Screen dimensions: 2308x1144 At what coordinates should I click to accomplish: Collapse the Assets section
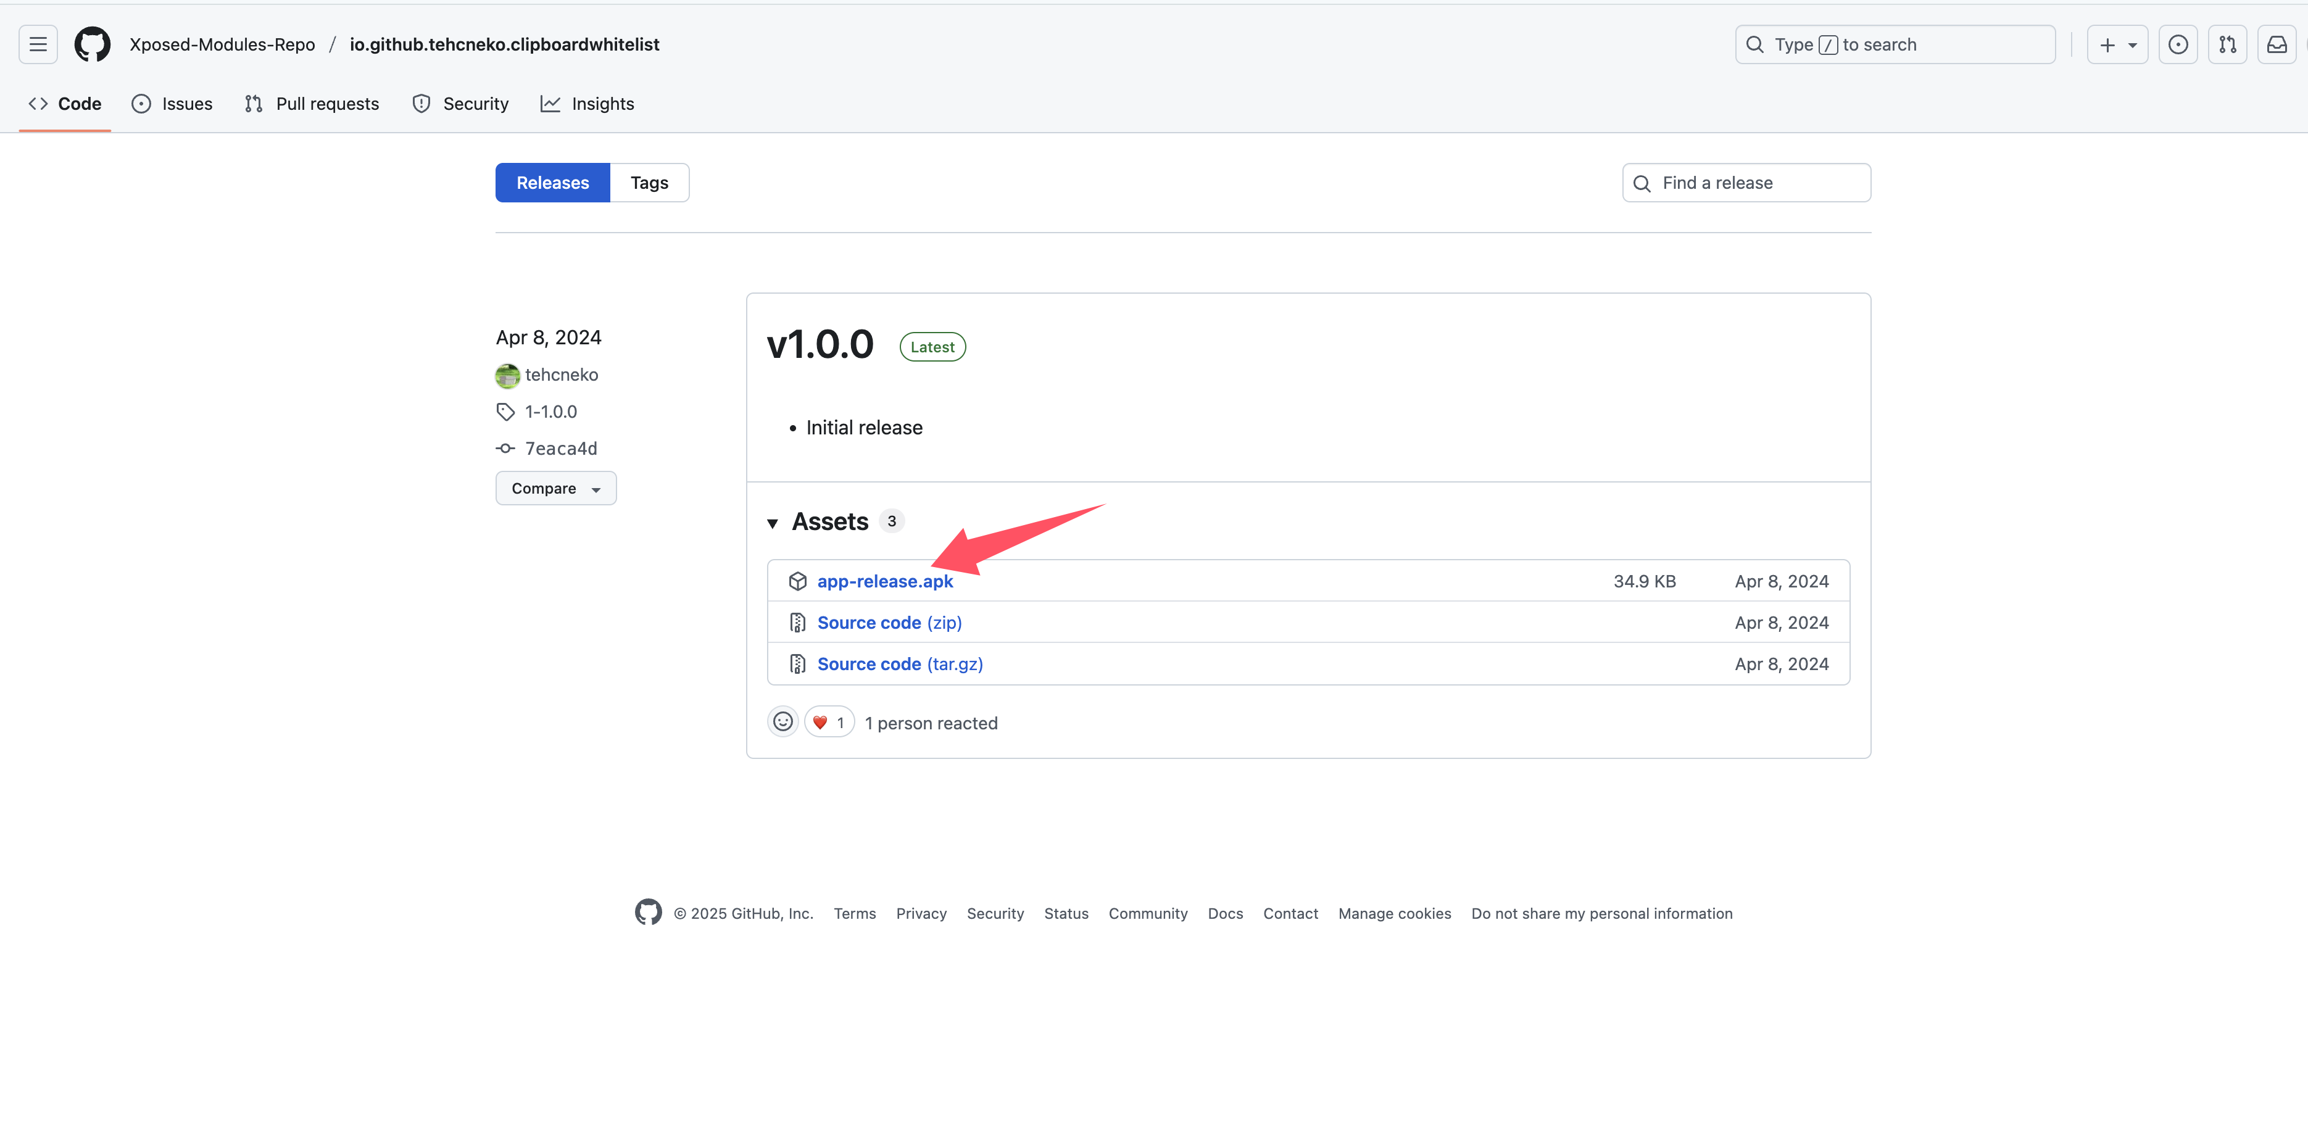(x=773, y=522)
